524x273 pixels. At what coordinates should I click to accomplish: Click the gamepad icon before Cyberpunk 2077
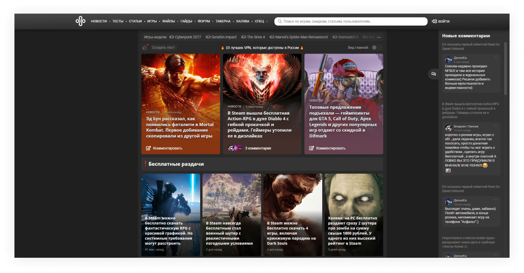coord(172,37)
